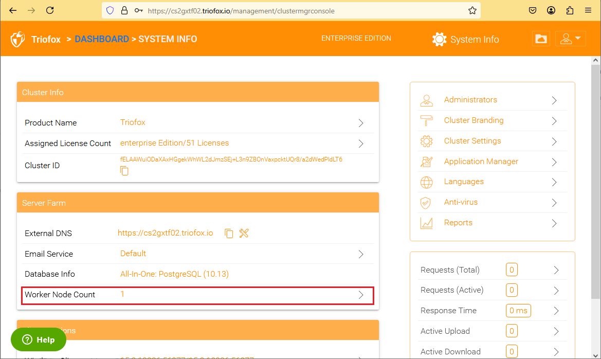Open the Reports menu link

(x=458, y=223)
